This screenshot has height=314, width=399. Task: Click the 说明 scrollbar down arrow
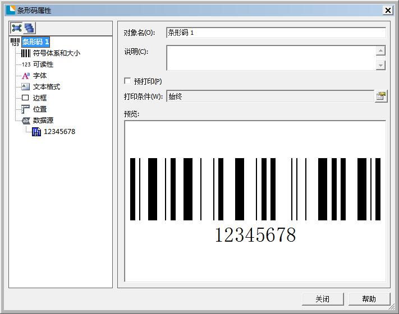pos(380,66)
